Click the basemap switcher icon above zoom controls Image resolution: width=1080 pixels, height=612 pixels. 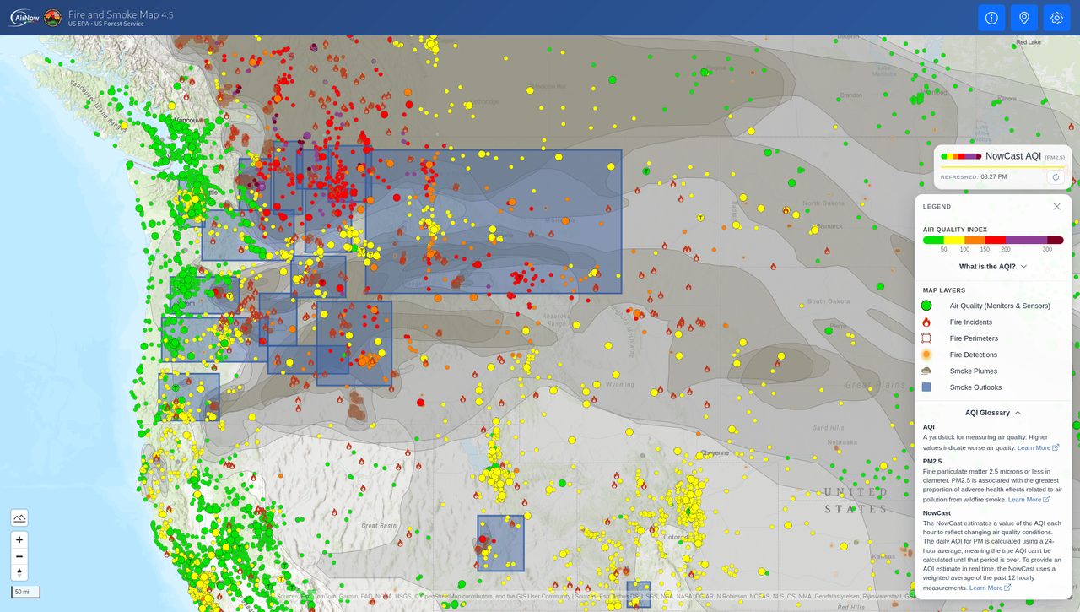click(19, 517)
